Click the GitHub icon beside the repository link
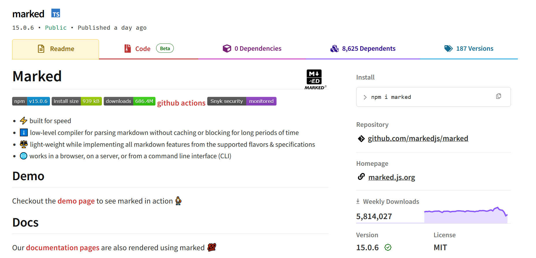The height and width of the screenshot is (258, 536). point(361,138)
